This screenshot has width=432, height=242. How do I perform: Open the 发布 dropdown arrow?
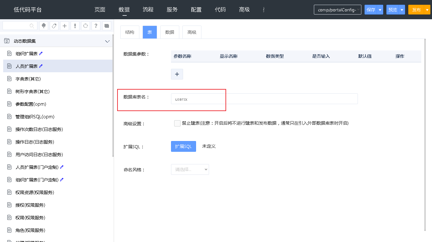[x=428, y=10]
